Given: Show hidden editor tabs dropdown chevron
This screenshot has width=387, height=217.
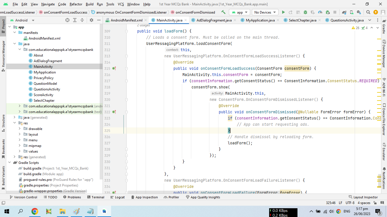Looking at the screenshot, I should point(369,20).
